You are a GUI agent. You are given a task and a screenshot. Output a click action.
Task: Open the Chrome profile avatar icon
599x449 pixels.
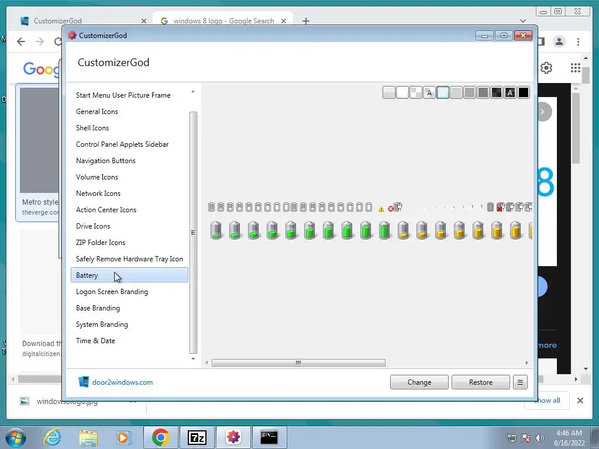pyautogui.click(x=559, y=42)
